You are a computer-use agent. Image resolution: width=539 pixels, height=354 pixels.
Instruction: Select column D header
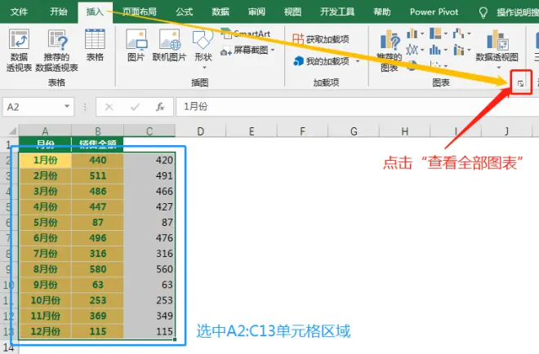click(x=200, y=131)
